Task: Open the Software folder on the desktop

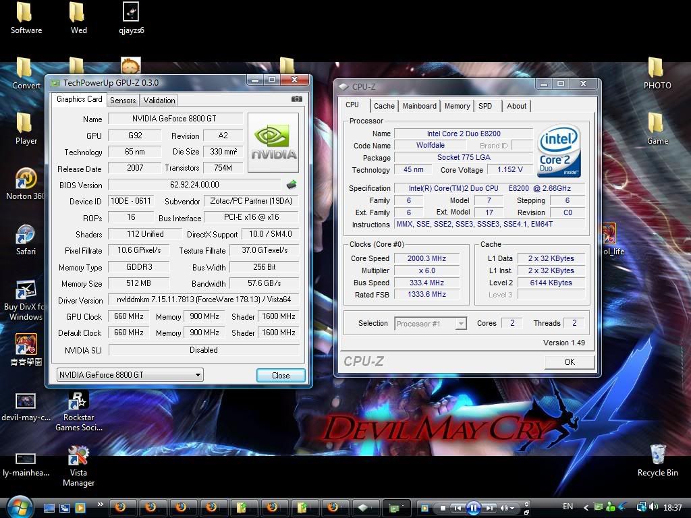Action: point(26,18)
